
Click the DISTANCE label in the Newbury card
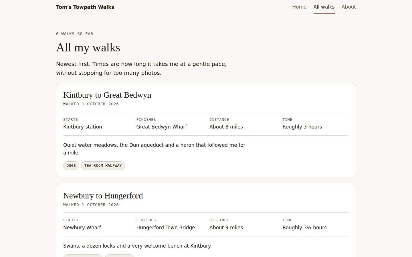(219, 220)
